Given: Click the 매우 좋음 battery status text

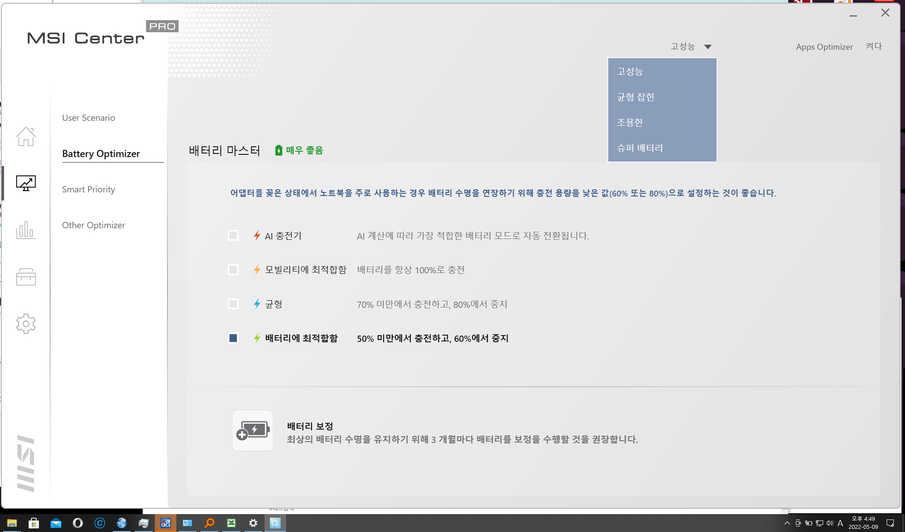Looking at the screenshot, I should coord(304,150).
